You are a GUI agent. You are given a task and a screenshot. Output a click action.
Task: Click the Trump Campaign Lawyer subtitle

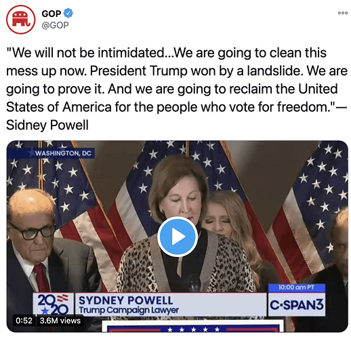tap(129, 311)
